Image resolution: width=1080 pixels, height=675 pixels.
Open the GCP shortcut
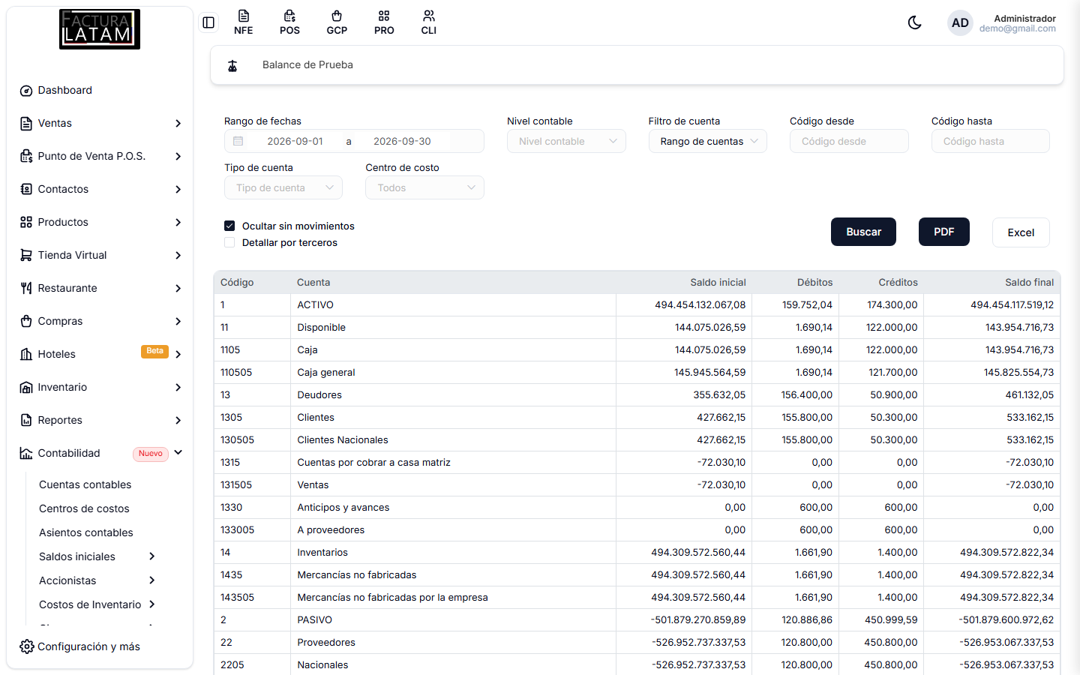(337, 22)
